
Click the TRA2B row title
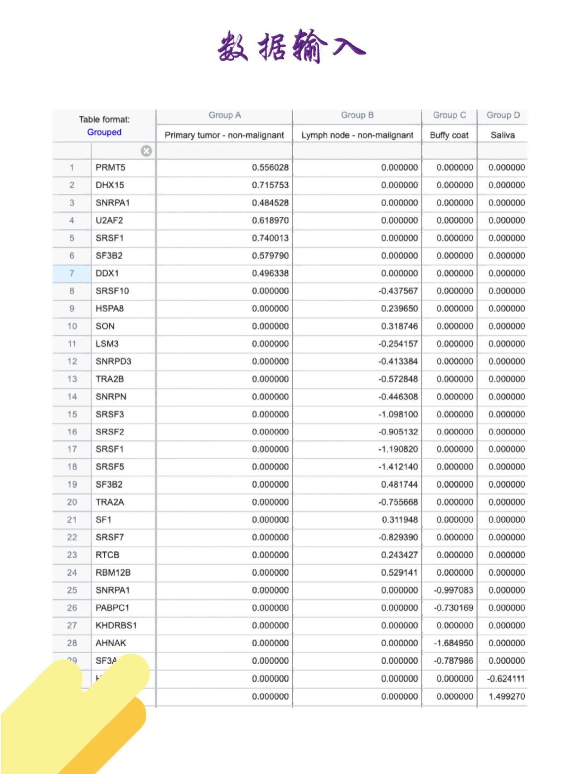point(110,379)
